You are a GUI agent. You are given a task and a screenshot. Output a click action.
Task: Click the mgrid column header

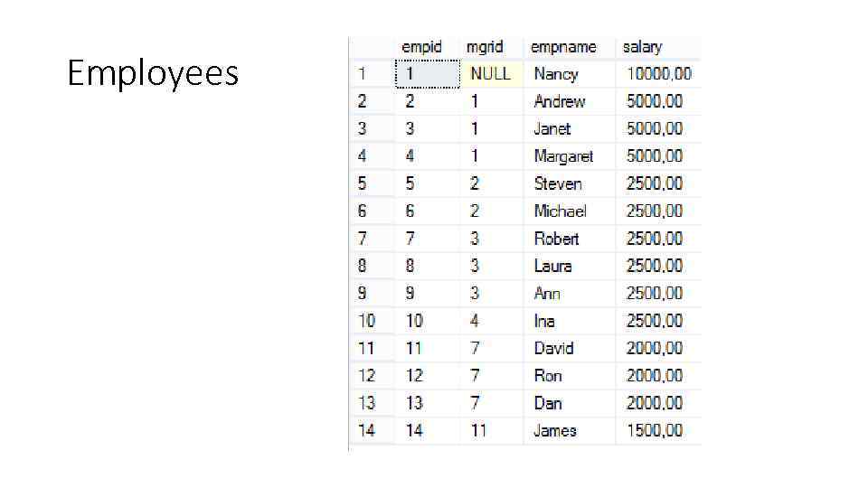(x=484, y=47)
